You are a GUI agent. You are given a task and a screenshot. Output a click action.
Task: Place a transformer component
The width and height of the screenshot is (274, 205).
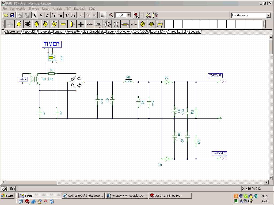click(116, 24)
